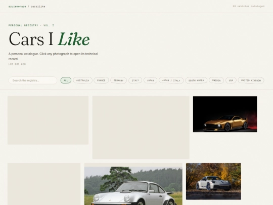Image resolution: width=273 pixels, height=205 pixels.
Task: Select the SWEDEN filter chip
Action: click(216, 80)
